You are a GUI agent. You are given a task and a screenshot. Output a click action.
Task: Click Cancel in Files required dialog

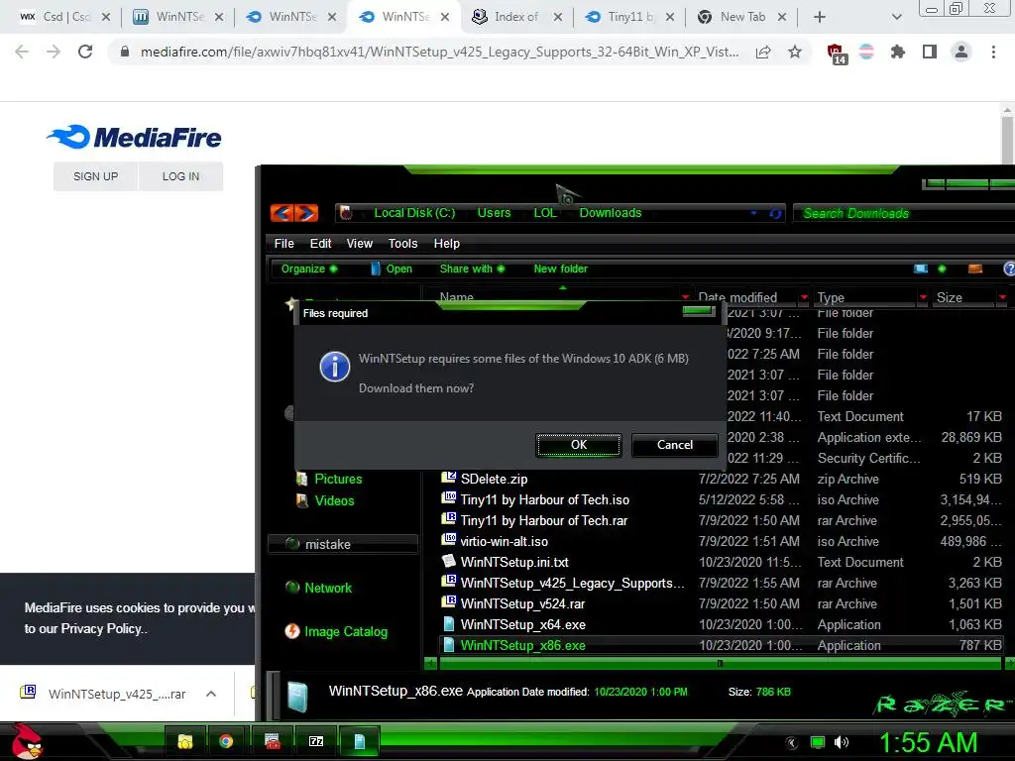click(x=674, y=445)
